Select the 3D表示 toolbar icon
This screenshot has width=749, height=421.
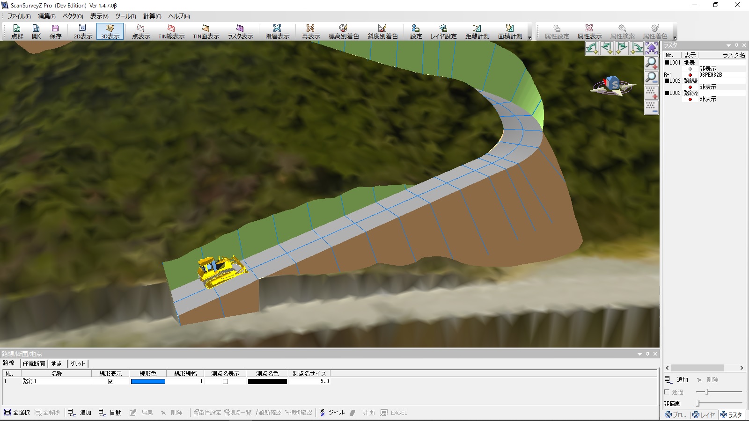[x=110, y=31]
